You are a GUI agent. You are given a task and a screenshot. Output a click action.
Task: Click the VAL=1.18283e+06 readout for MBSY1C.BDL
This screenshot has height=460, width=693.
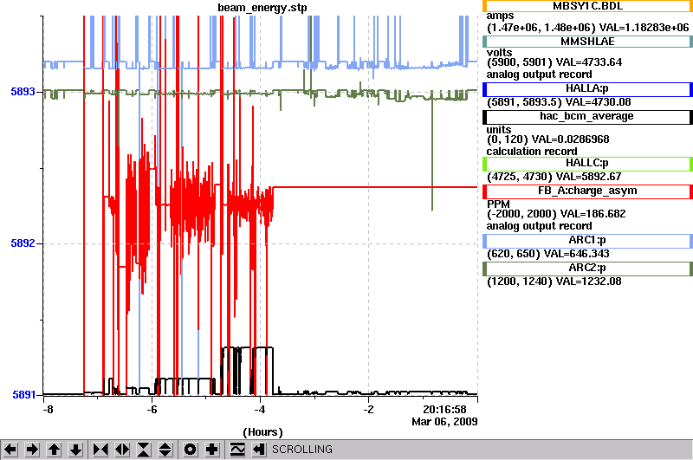[644, 28]
